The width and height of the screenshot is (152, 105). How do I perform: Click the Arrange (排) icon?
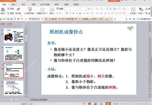(x=146, y=13)
